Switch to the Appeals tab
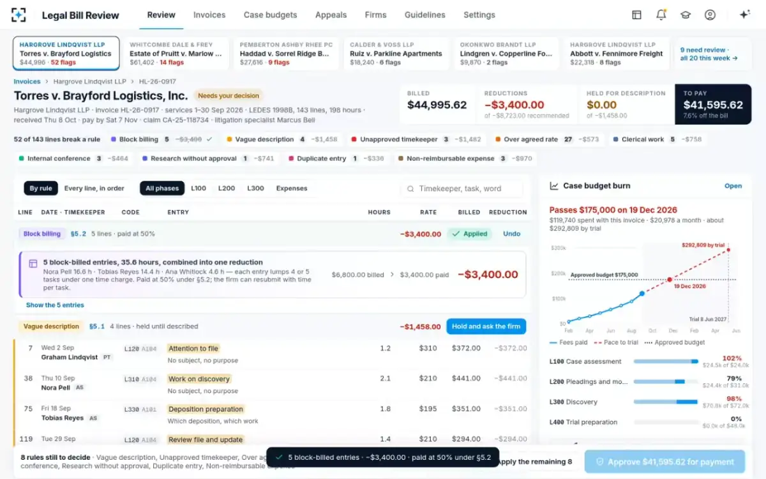This screenshot has height=479, width=766. pyautogui.click(x=331, y=15)
